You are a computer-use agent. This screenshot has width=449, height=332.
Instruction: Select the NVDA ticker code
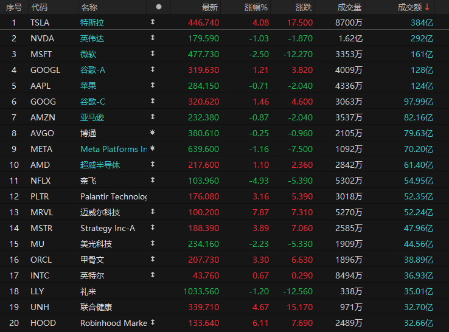43,38
